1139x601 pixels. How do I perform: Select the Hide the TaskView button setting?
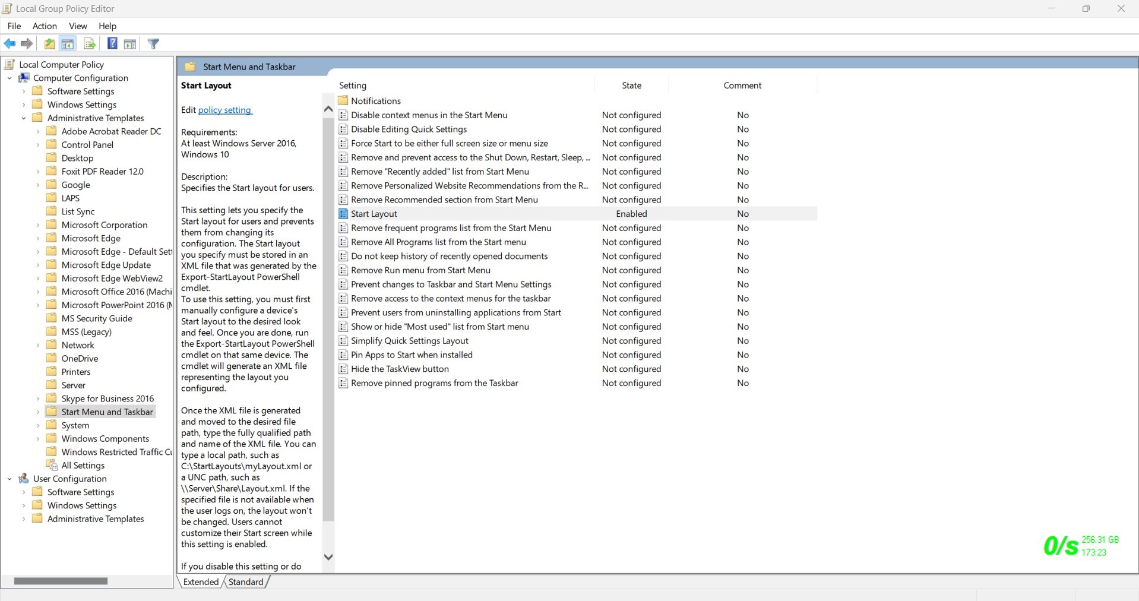399,369
